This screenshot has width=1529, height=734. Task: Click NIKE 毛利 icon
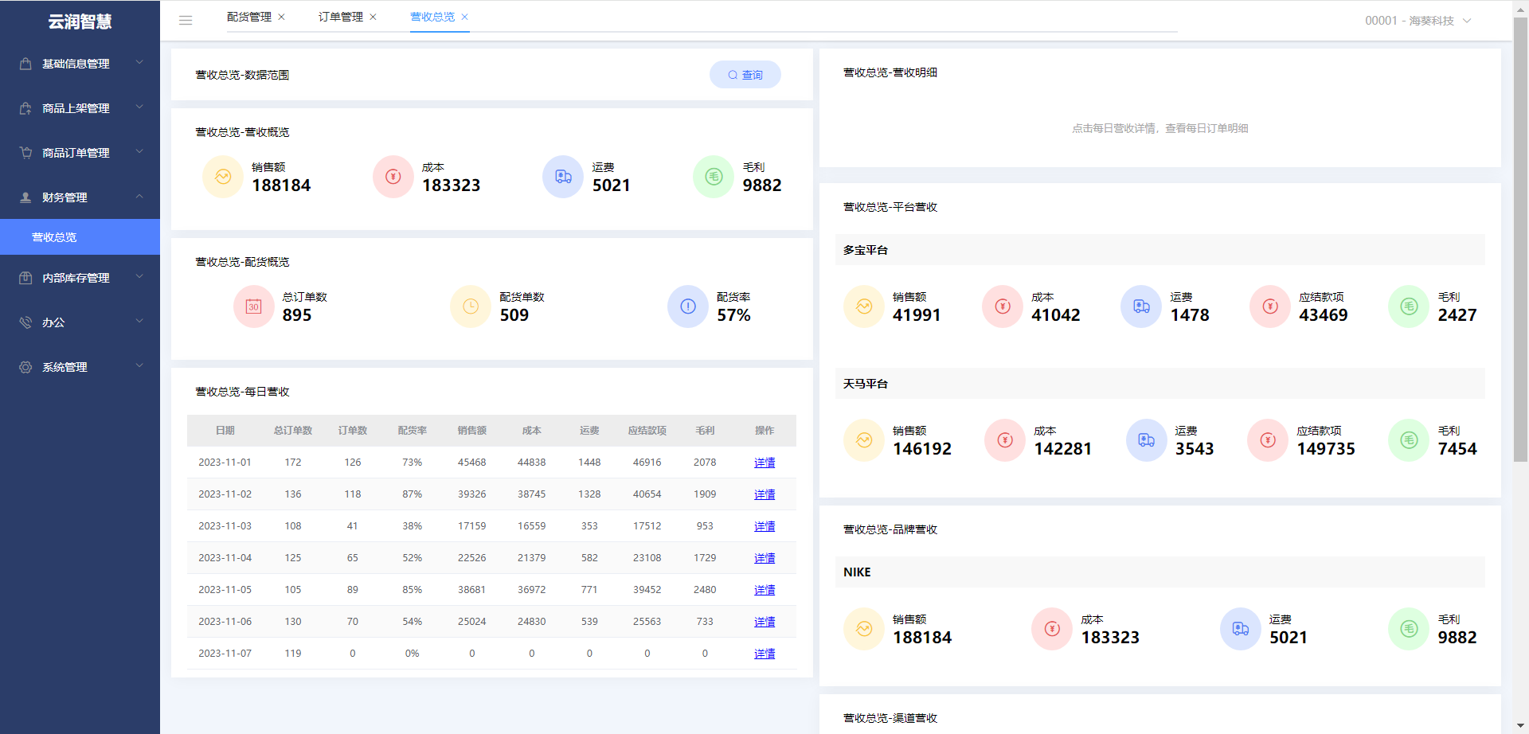click(1409, 629)
